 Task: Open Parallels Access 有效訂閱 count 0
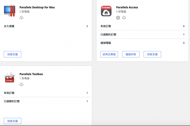184,26
